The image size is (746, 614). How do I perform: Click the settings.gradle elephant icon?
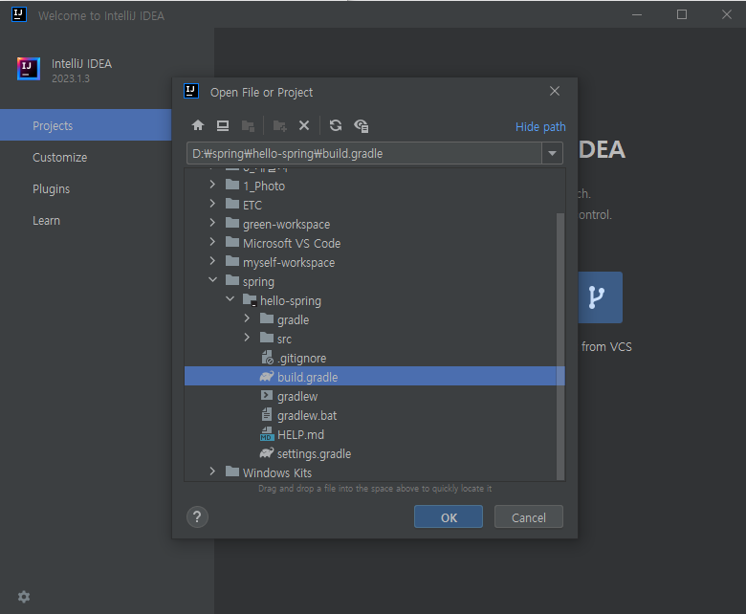coord(267,453)
